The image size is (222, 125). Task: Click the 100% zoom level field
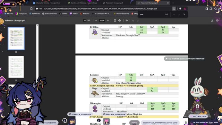tap(102, 20)
